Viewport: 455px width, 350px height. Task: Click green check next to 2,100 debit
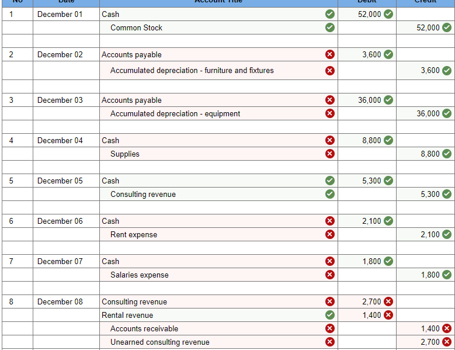388,221
